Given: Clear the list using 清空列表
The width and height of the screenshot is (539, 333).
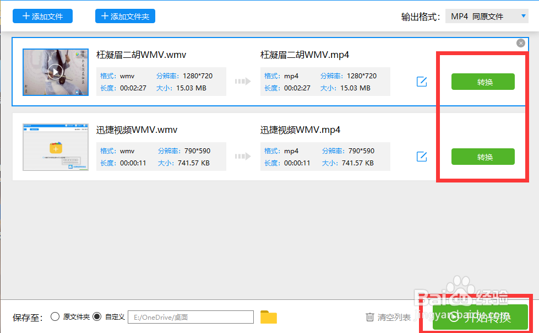Looking at the screenshot, I should [x=394, y=317].
